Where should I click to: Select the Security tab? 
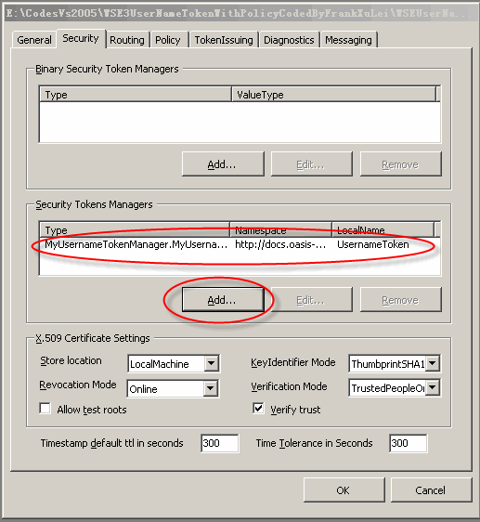81,39
